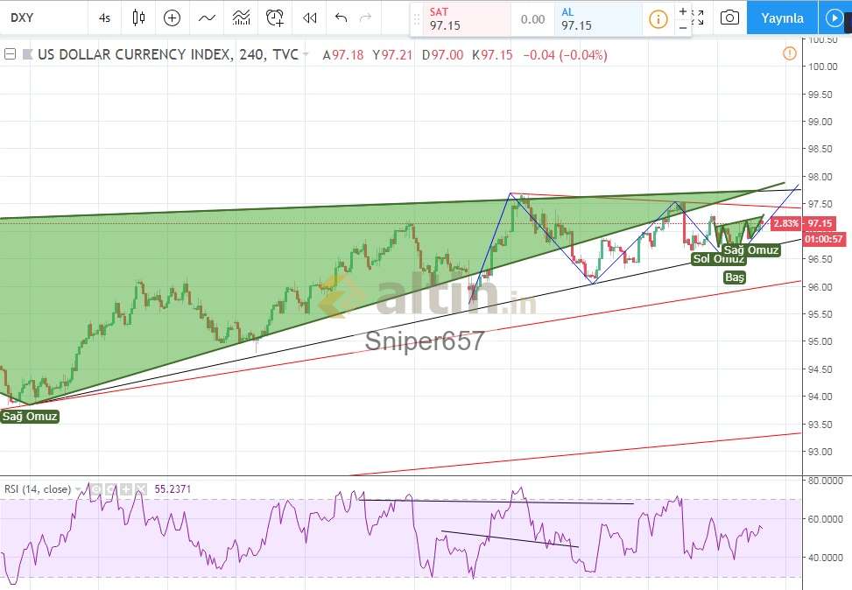The width and height of the screenshot is (852, 590).
Task: Click the orange info icon in trade panel
Action: (658, 19)
